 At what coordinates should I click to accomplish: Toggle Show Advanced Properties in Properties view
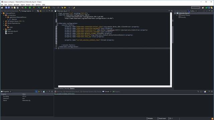tap(39, 92)
